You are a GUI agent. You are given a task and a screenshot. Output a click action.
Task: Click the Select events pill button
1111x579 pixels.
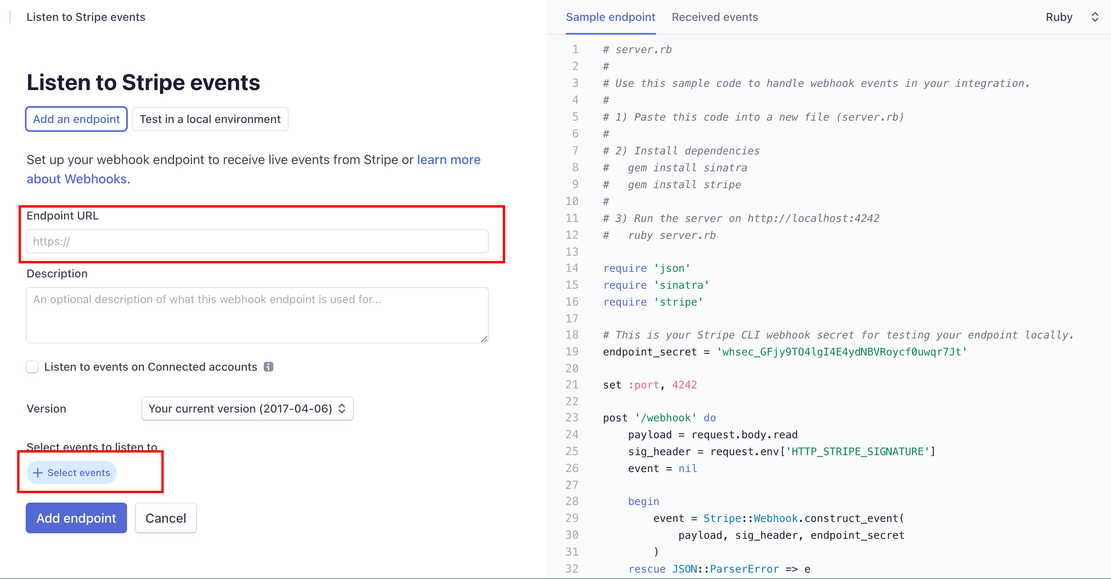click(72, 473)
